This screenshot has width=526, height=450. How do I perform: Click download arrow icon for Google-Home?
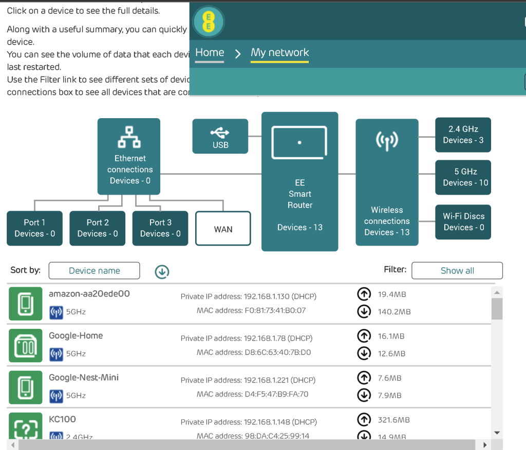(364, 353)
